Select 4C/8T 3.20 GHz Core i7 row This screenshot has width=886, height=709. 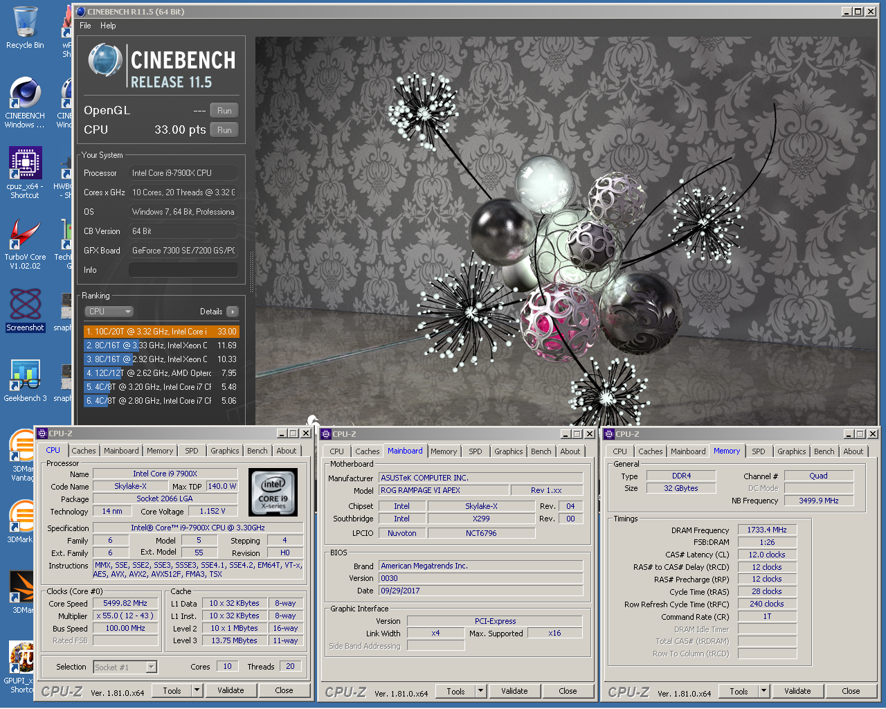[161, 387]
